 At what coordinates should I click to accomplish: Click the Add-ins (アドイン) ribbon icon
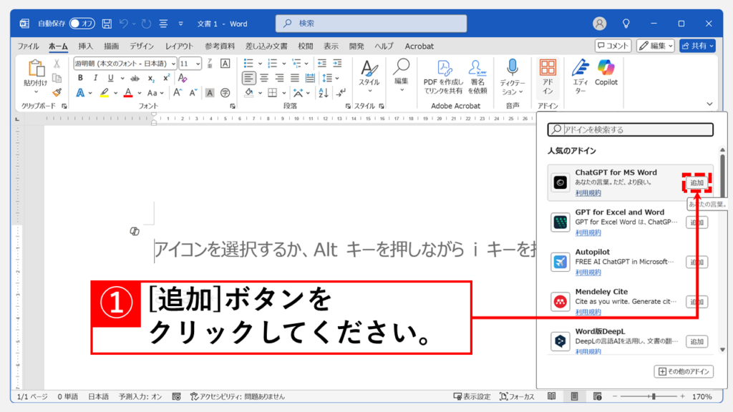coord(548,77)
